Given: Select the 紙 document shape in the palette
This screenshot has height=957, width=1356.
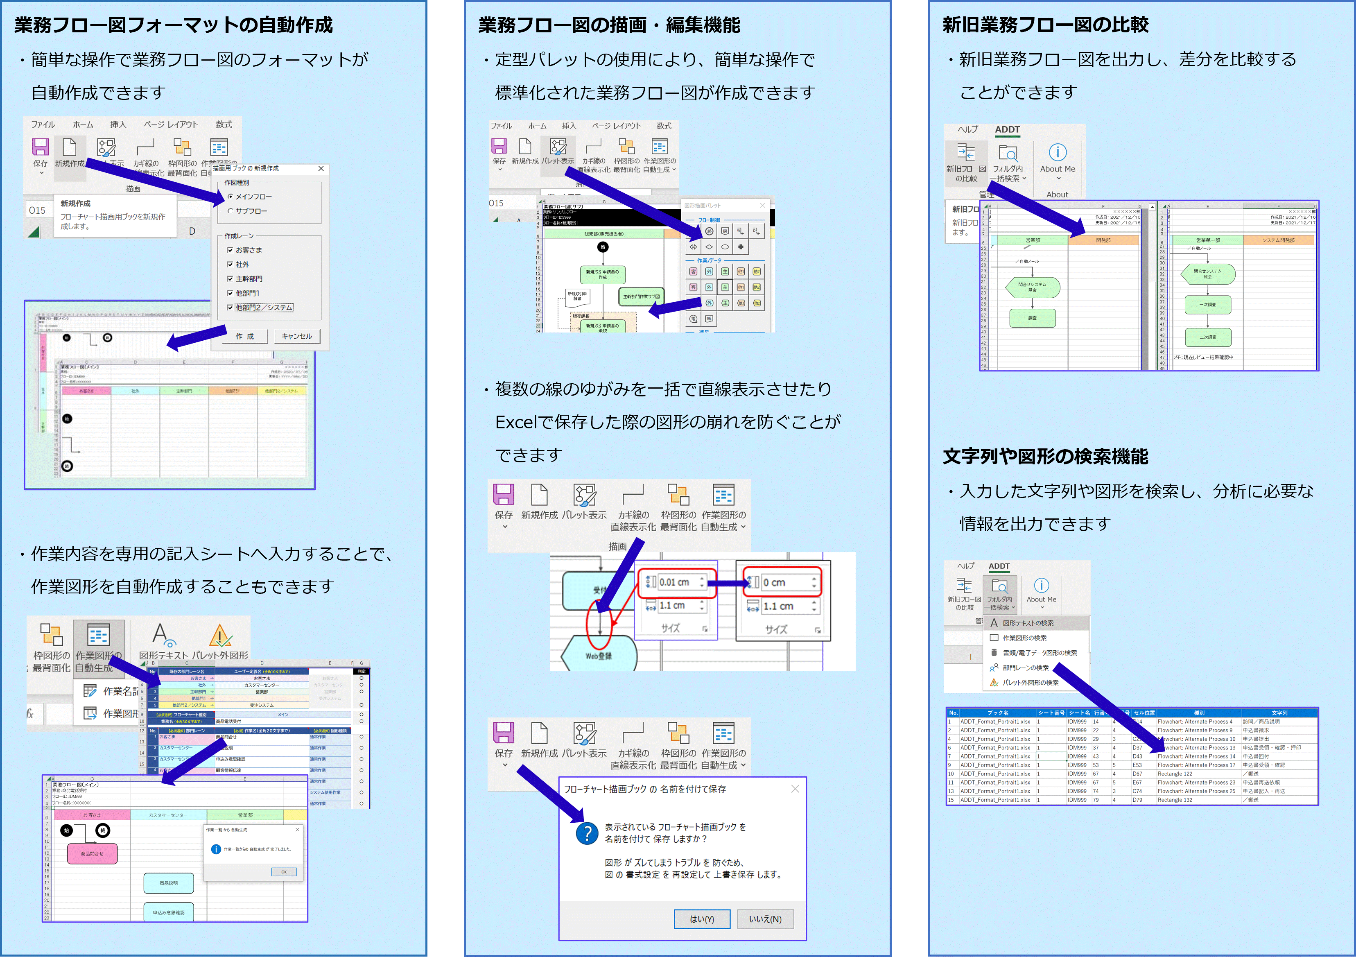Looking at the screenshot, I should click(709, 319).
